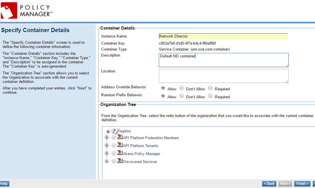Select Required for Random Prefix Behavior
315x188 pixels.
point(210,96)
